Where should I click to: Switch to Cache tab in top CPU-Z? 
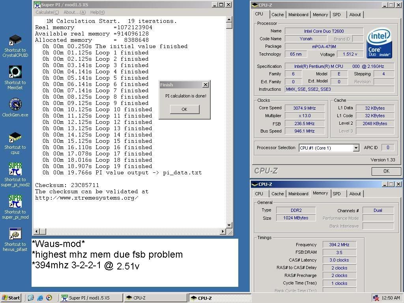click(277, 15)
